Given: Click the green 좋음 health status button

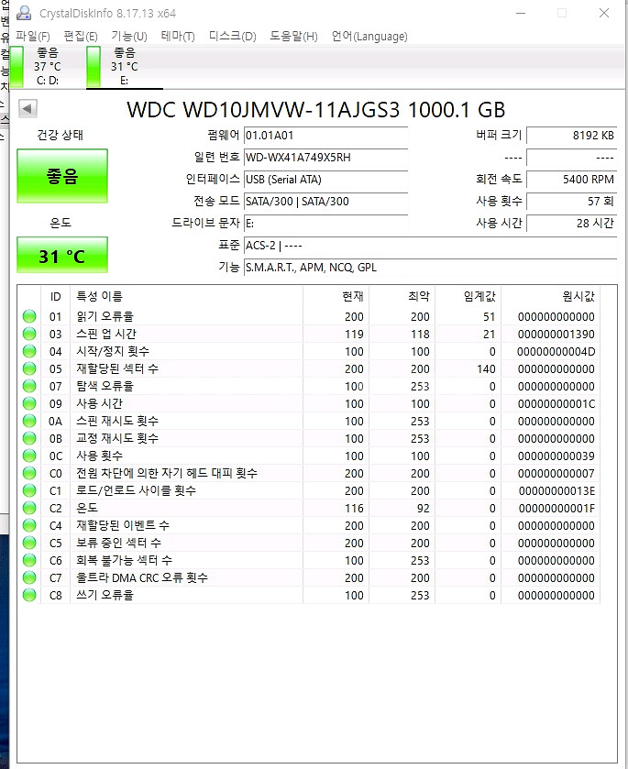Looking at the screenshot, I should (62, 177).
